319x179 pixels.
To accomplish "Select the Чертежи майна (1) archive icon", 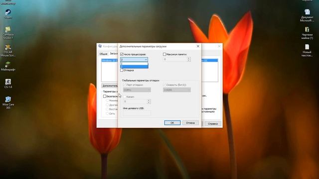I will [307, 33].
